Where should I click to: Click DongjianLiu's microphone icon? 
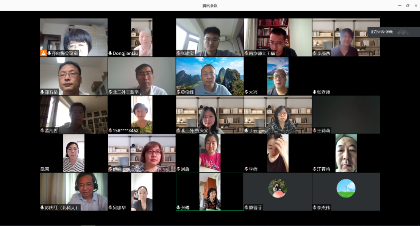click(111, 53)
